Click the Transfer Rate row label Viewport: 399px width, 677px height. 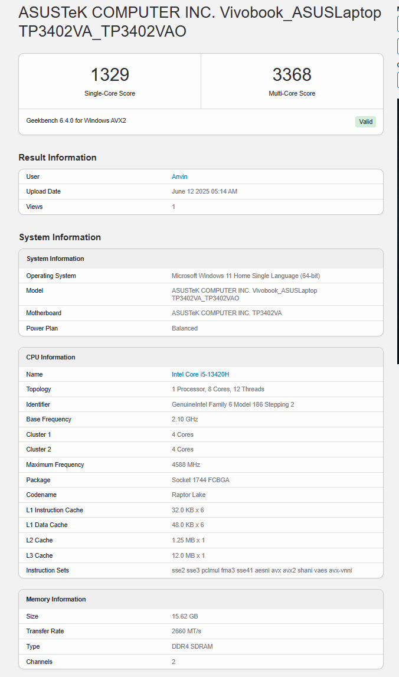[x=45, y=631]
